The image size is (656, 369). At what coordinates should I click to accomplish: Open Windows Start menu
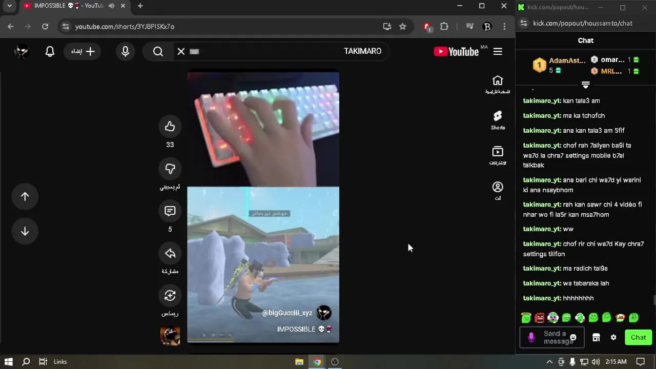click(x=9, y=362)
